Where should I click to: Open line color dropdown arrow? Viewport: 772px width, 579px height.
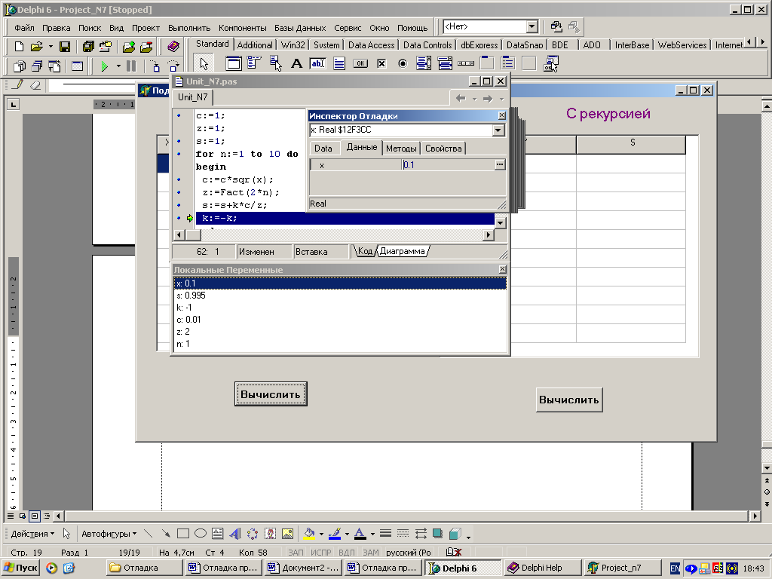pyautogui.click(x=347, y=534)
